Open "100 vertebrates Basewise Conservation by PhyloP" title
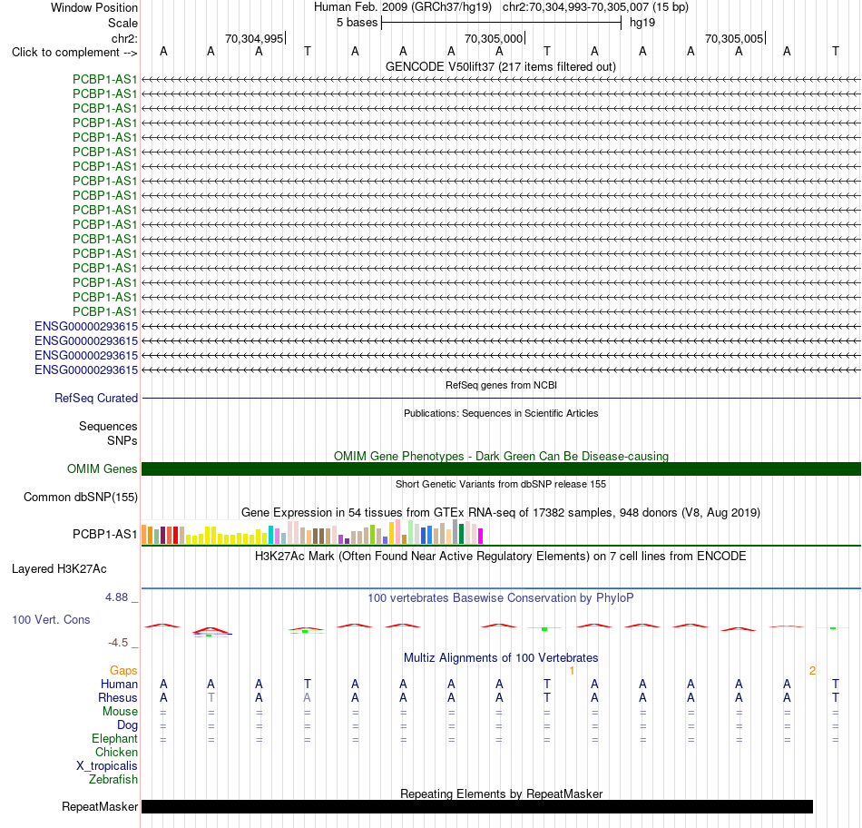This screenshot has width=862, height=828. click(501, 597)
